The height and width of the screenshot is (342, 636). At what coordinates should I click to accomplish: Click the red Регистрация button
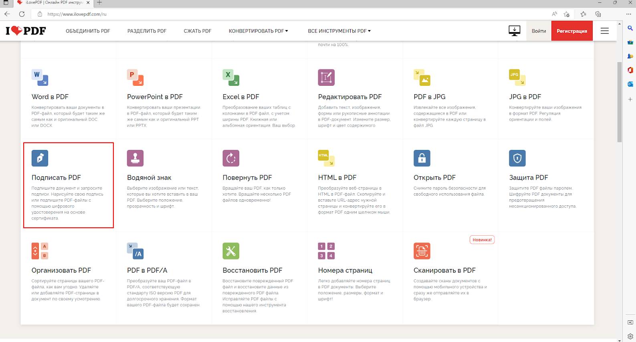[572, 31]
